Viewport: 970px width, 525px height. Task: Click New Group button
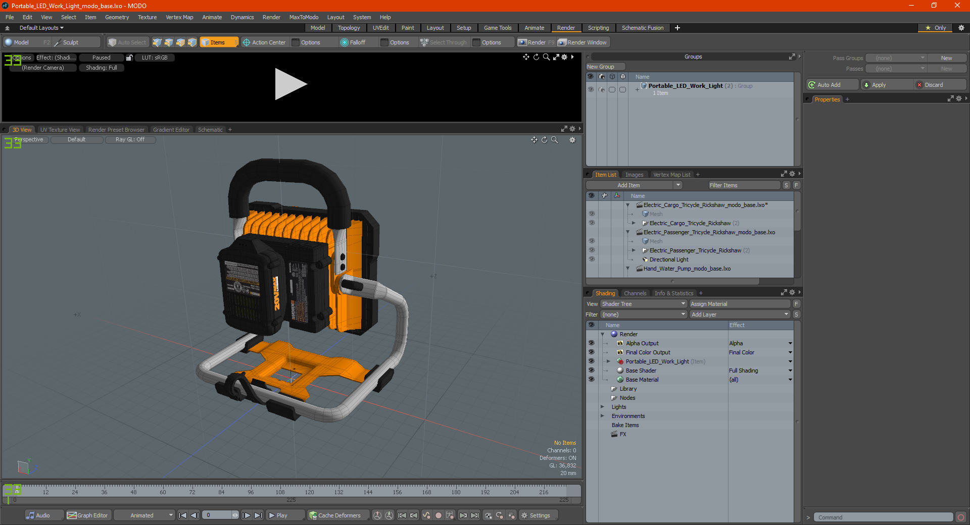605,67
